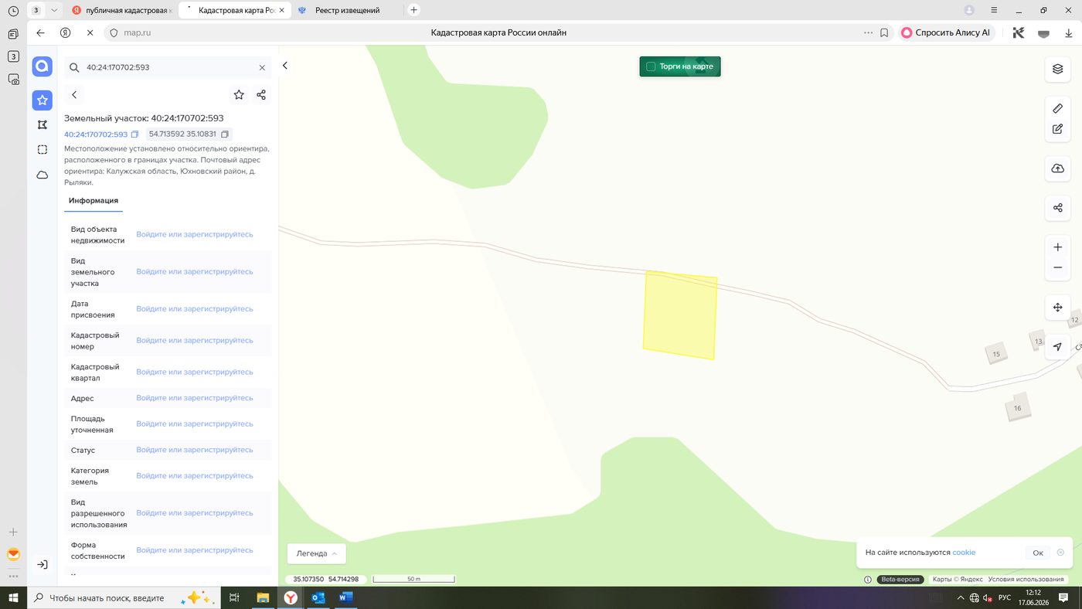Click the info icon near Beta badge
The height and width of the screenshot is (609, 1082).
pos(868,579)
